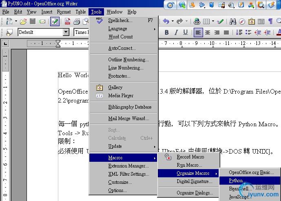Choose OpenOffice.org Basic macros
This screenshot has width=281, height=201.
(x=250, y=172)
